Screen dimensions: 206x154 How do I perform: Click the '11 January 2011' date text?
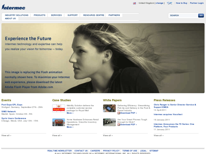pos(162,129)
